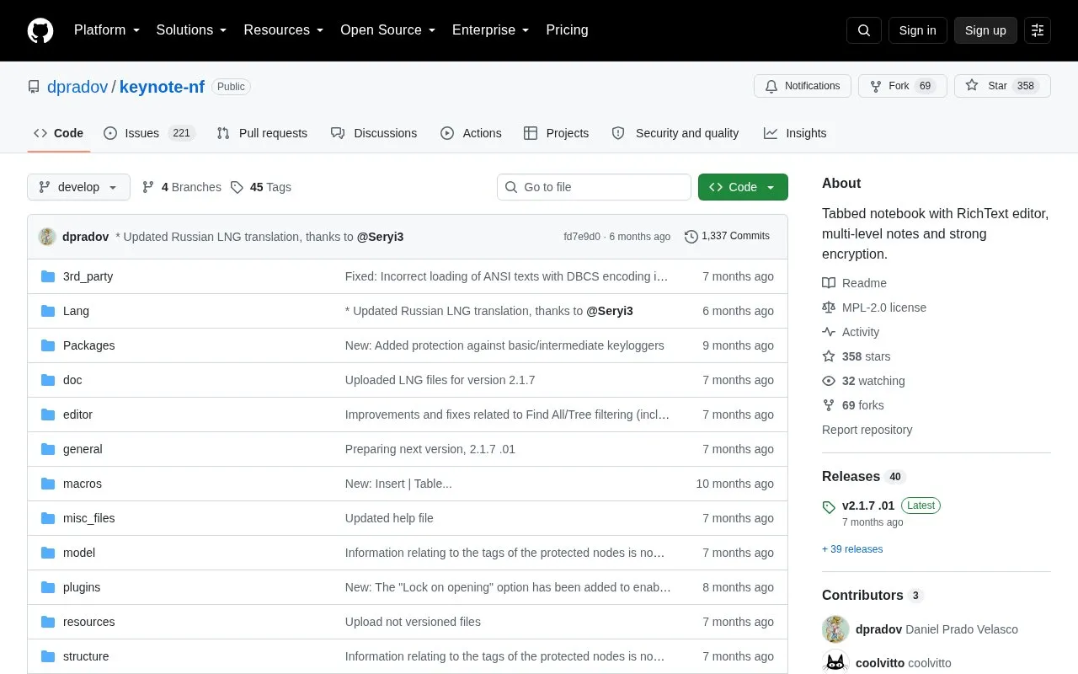Open the keynote-nf repository link
Image resolution: width=1078 pixels, height=674 pixels.
click(x=162, y=87)
